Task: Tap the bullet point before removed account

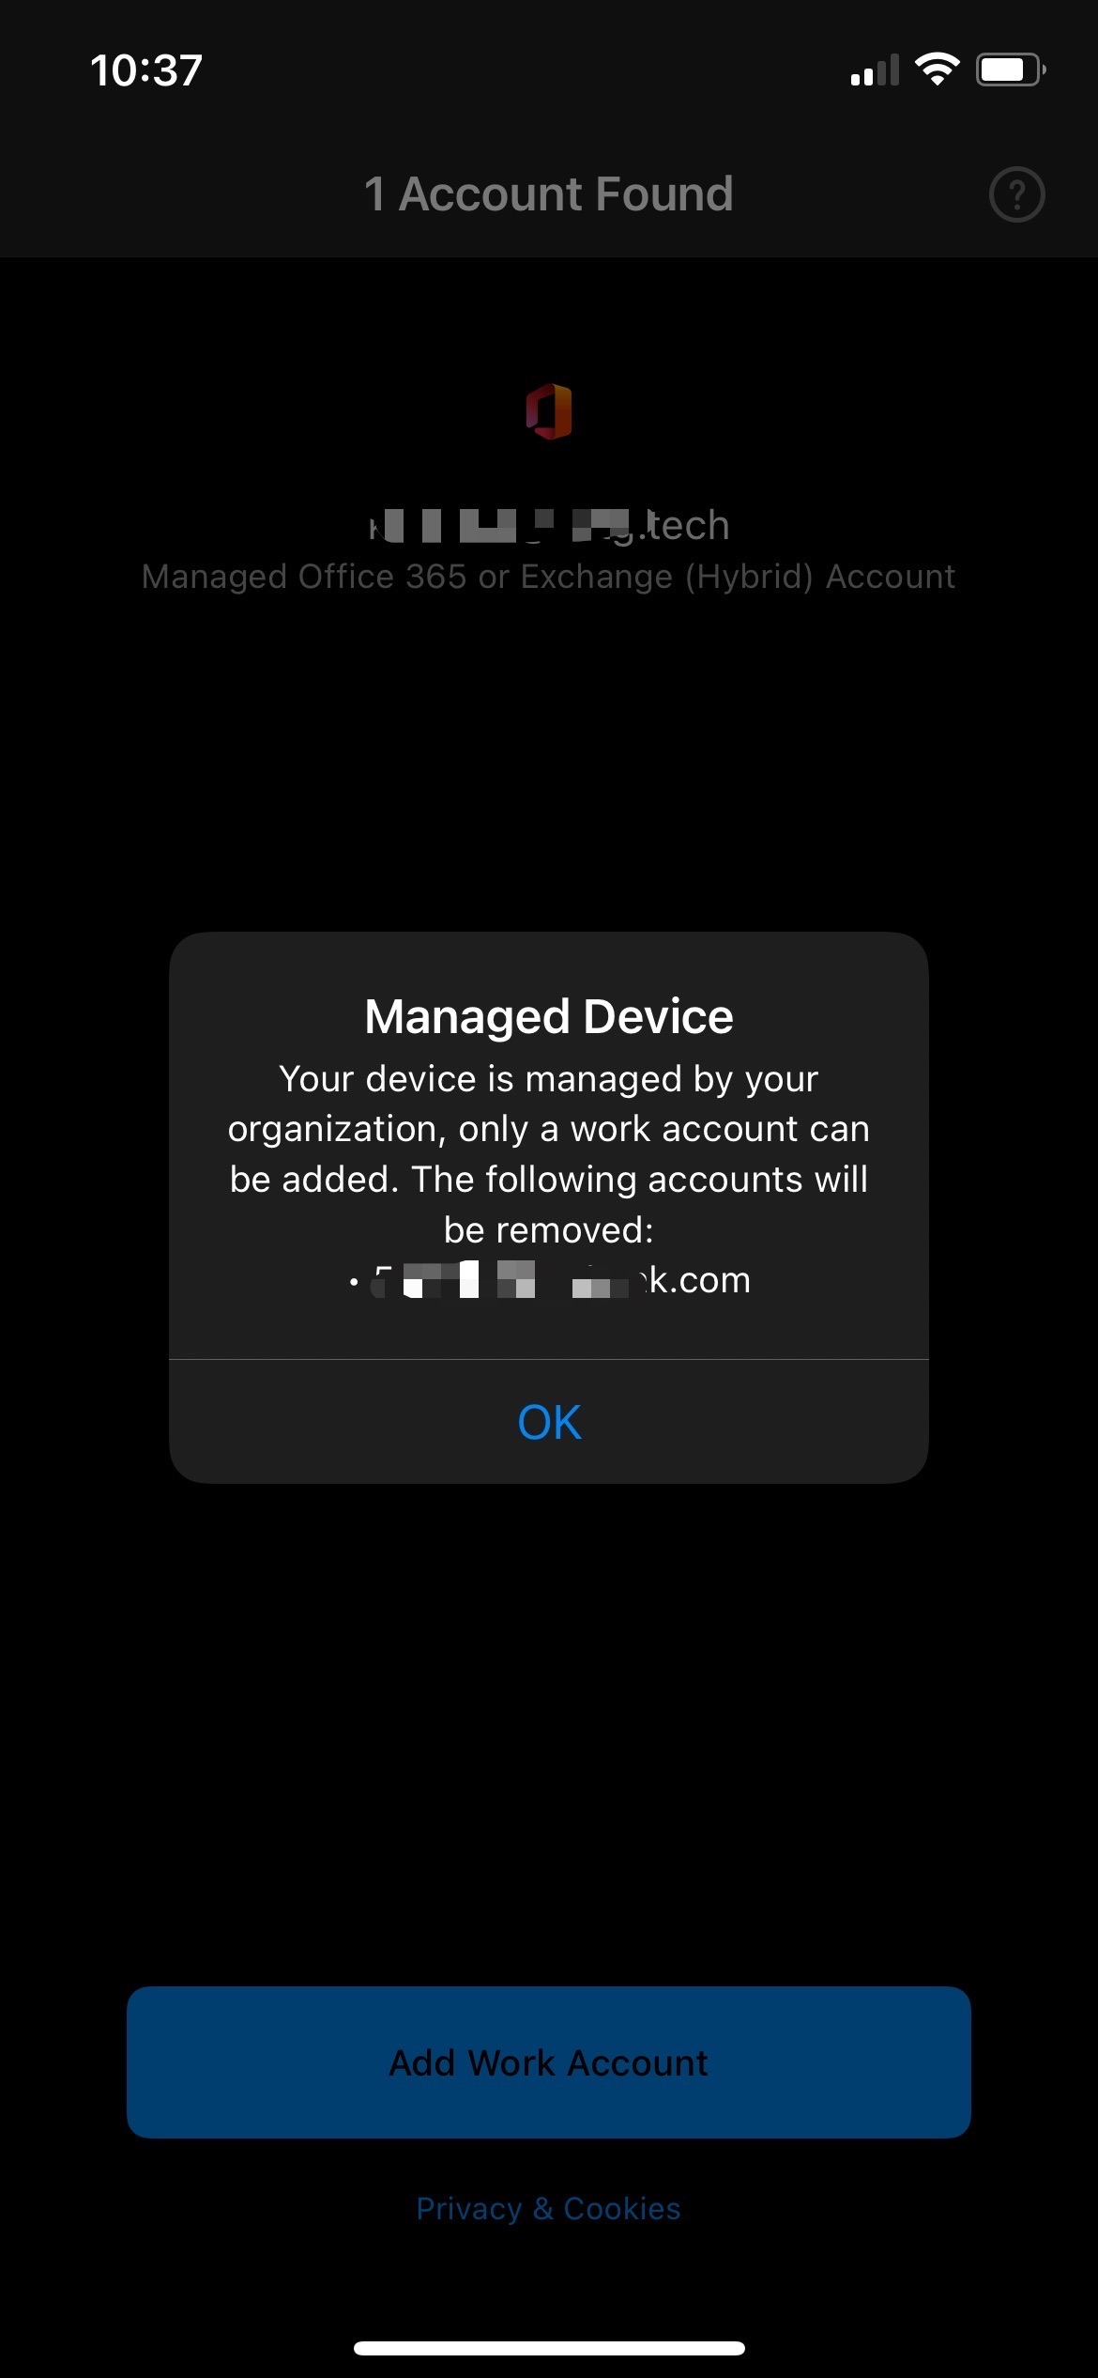Action: [354, 1281]
